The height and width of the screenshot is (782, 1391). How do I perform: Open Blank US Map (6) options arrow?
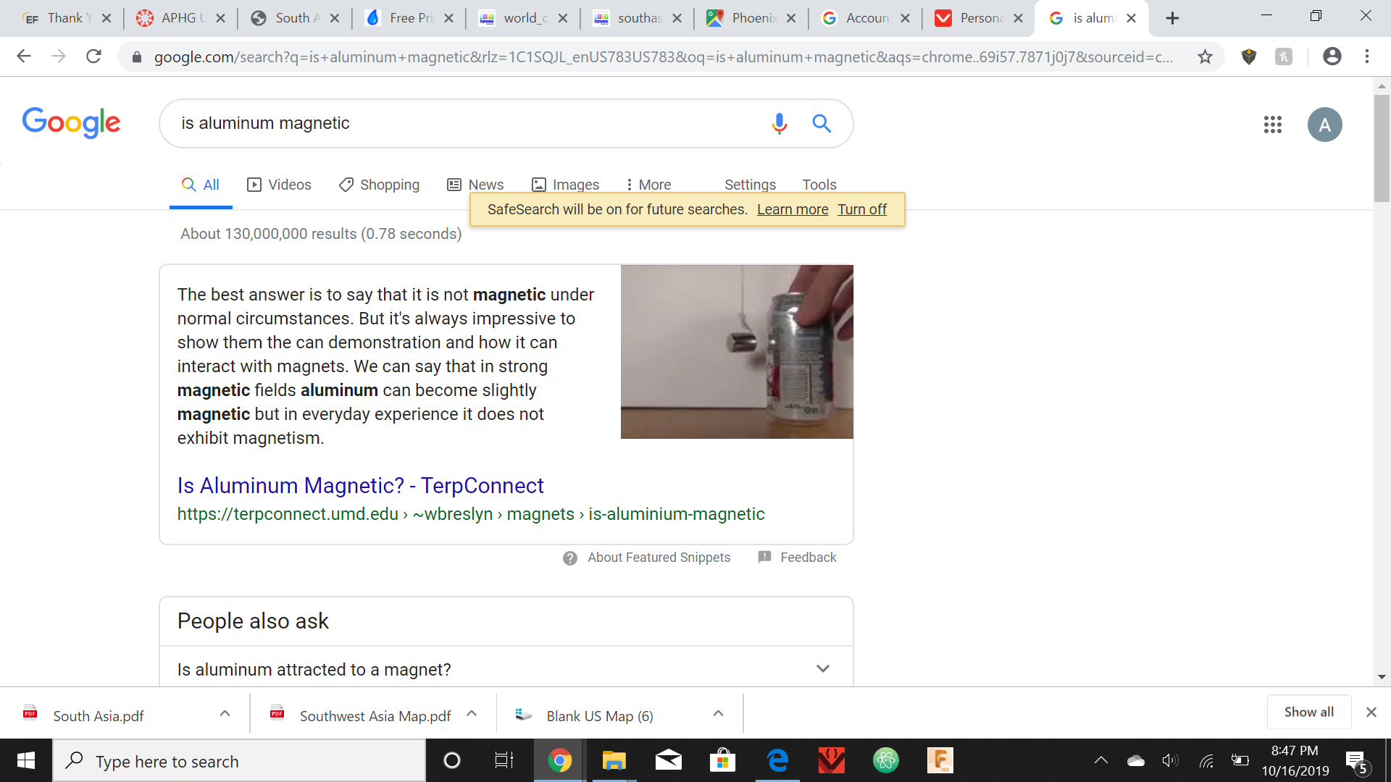(718, 714)
